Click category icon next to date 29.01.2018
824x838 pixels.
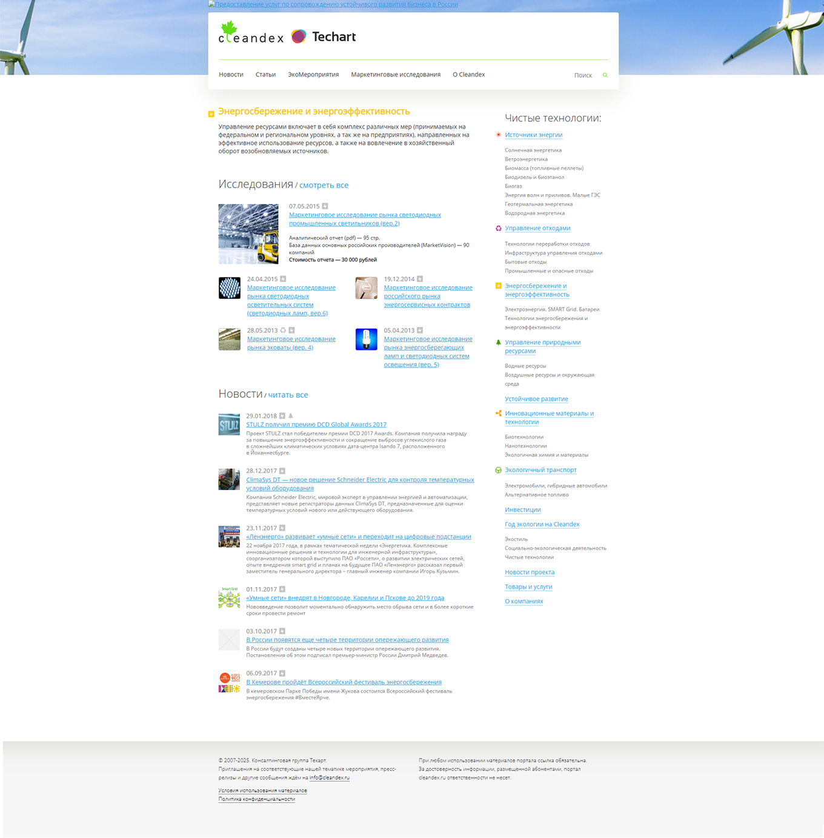(282, 416)
